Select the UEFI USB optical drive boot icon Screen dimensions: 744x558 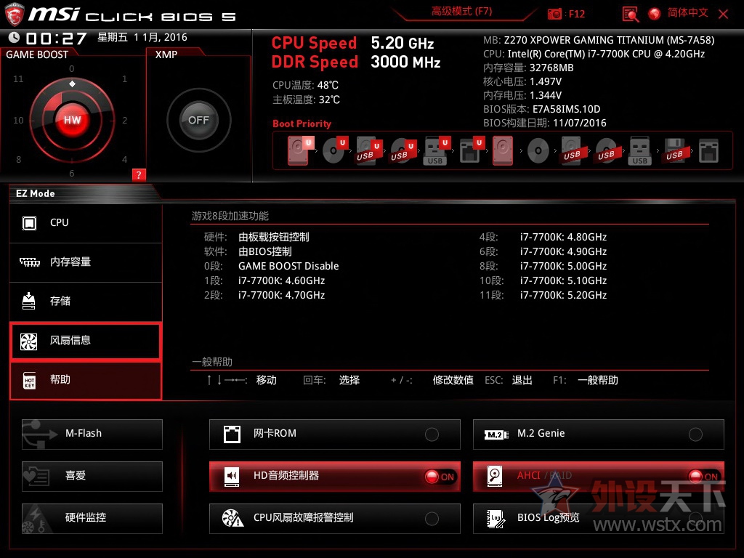pyautogui.click(x=403, y=151)
